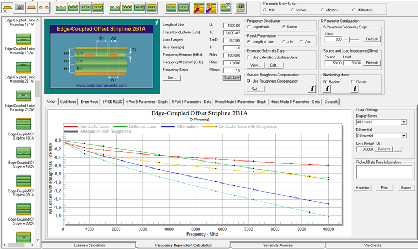Image resolution: width=418 pixels, height=249 pixels.
Task: Click the purple arrow stack-up toolbar icon
Action: (x=211, y=8)
